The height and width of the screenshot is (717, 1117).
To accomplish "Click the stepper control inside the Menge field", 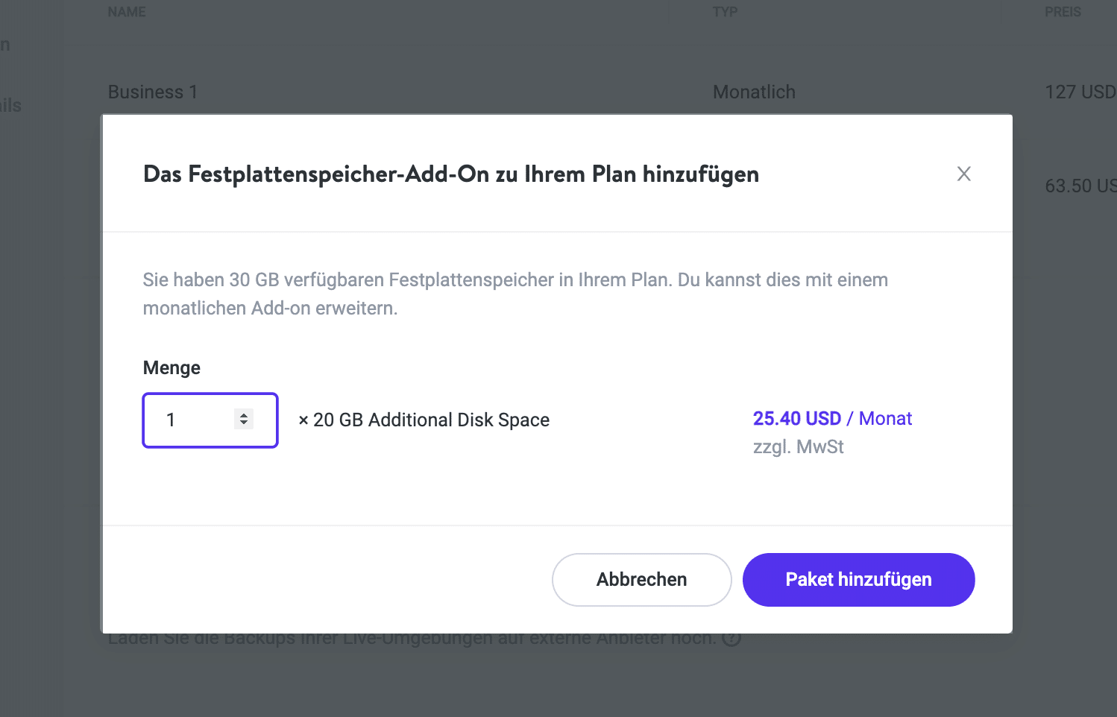I will click(x=243, y=420).
